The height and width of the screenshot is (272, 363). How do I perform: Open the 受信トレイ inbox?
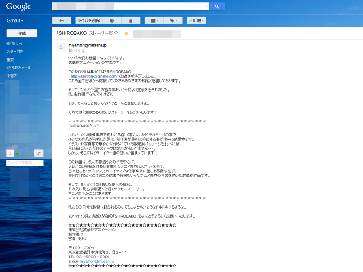coord(15,44)
